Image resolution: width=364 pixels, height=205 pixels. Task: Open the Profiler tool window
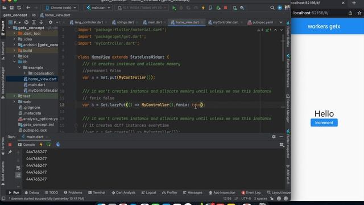(169, 192)
